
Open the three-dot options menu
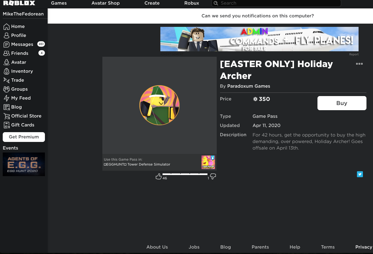(359, 64)
